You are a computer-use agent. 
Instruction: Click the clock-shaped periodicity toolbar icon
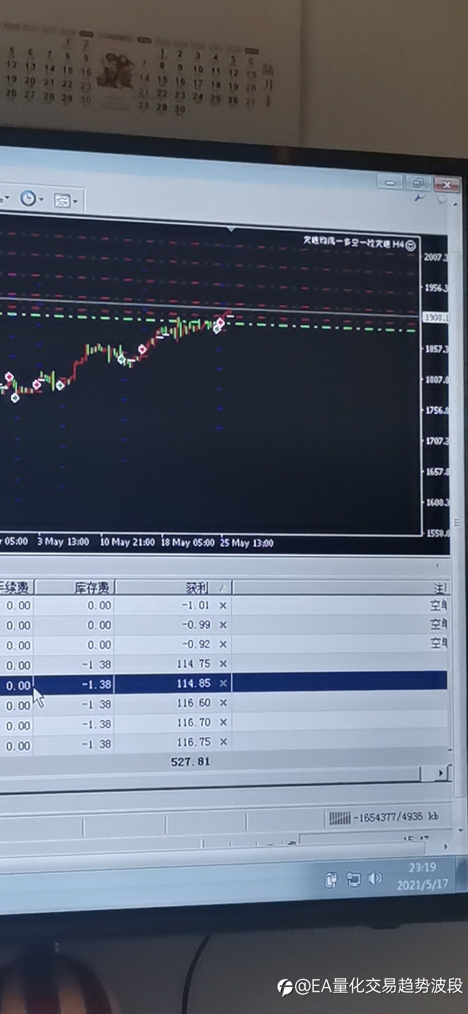(x=28, y=199)
